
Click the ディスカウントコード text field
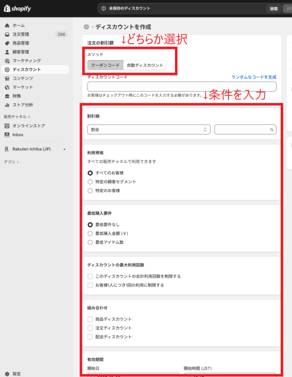tap(182, 87)
